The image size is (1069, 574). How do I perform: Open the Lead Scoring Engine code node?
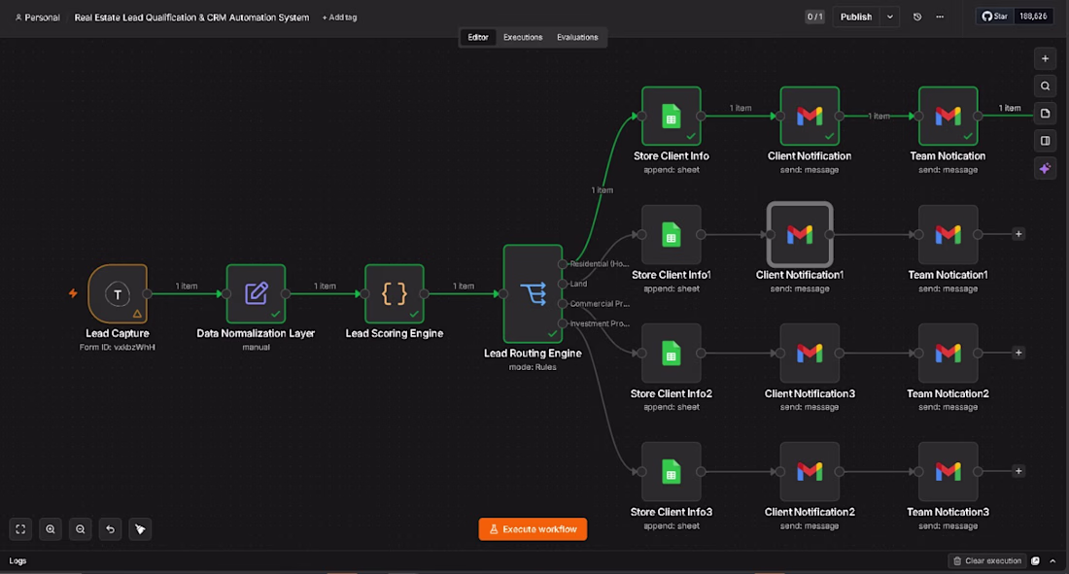pyautogui.click(x=394, y=294)
